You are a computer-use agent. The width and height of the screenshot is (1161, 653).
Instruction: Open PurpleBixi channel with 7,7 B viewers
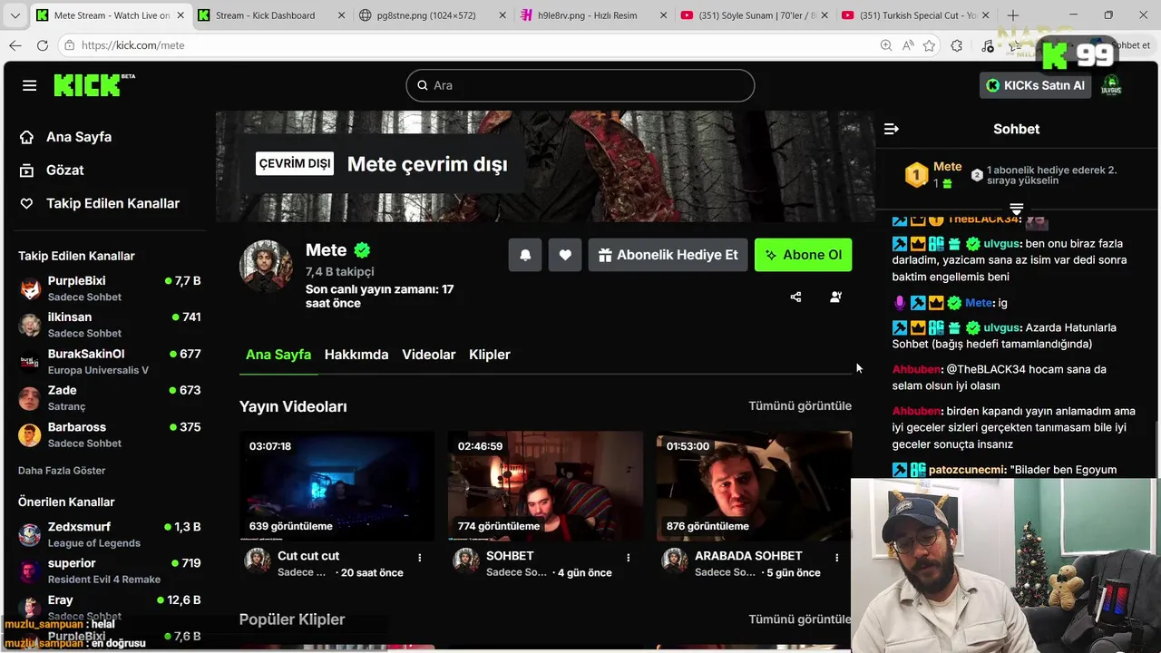(110, 288)
